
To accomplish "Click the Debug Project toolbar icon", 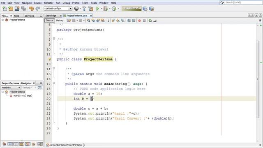I will (106, 9).
